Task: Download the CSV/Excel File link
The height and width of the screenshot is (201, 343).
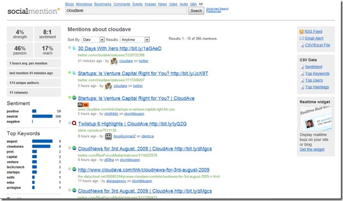Action: 317,45
